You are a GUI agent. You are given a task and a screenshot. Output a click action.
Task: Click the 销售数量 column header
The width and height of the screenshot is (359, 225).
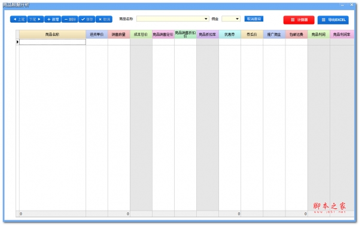point(119,34)
